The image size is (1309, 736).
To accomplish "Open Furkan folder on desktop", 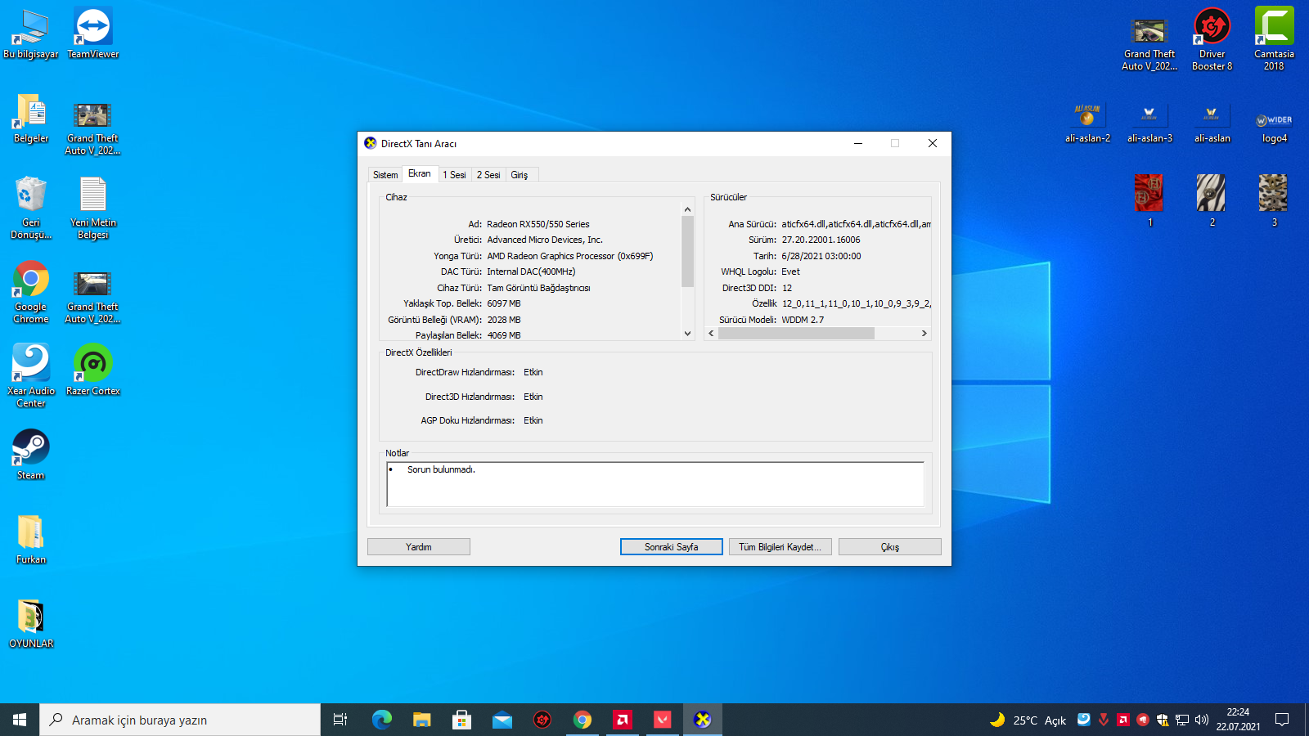I will (30, 539).
